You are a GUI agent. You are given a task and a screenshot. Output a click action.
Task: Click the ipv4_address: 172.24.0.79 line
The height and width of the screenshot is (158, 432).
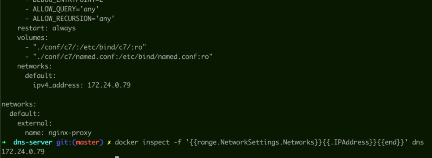click(81, 85)
